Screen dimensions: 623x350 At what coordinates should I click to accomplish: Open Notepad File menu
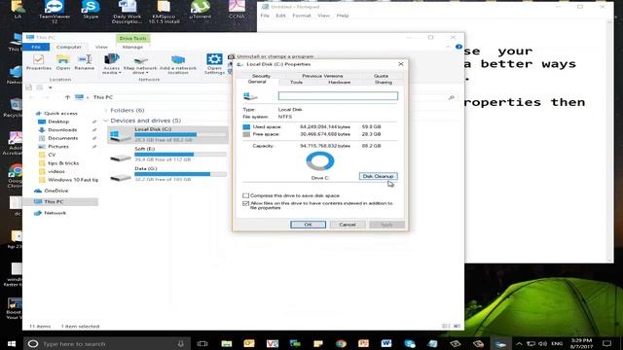[265, 16]
